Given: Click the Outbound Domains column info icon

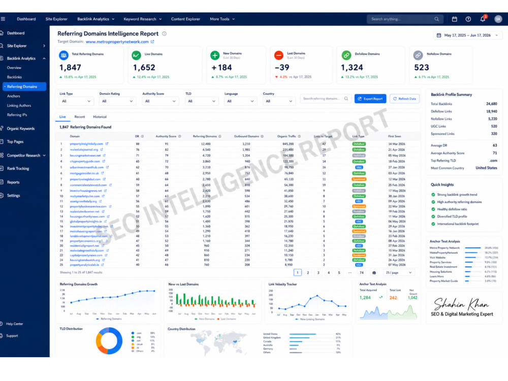Looking at the screenshot, I should (262, 136).
